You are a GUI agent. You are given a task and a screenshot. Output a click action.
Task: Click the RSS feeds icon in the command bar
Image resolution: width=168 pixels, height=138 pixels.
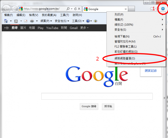pyautogui.click(x=16, y=21)
